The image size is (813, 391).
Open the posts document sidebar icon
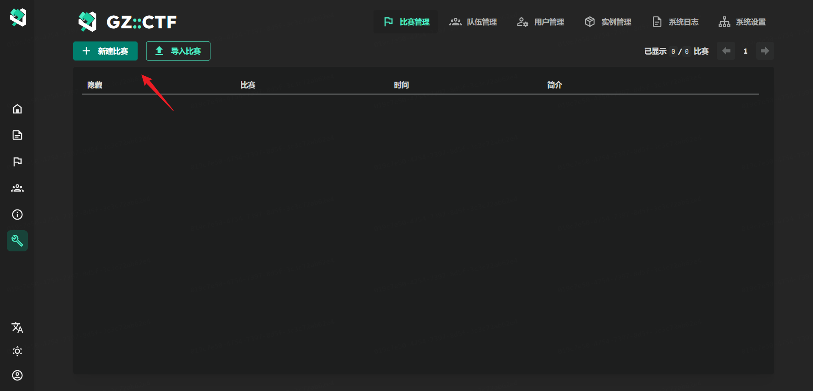point(17,135)
